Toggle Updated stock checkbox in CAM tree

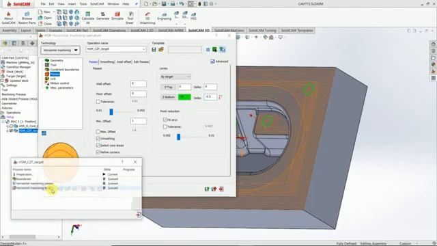[x=2, y=81]
